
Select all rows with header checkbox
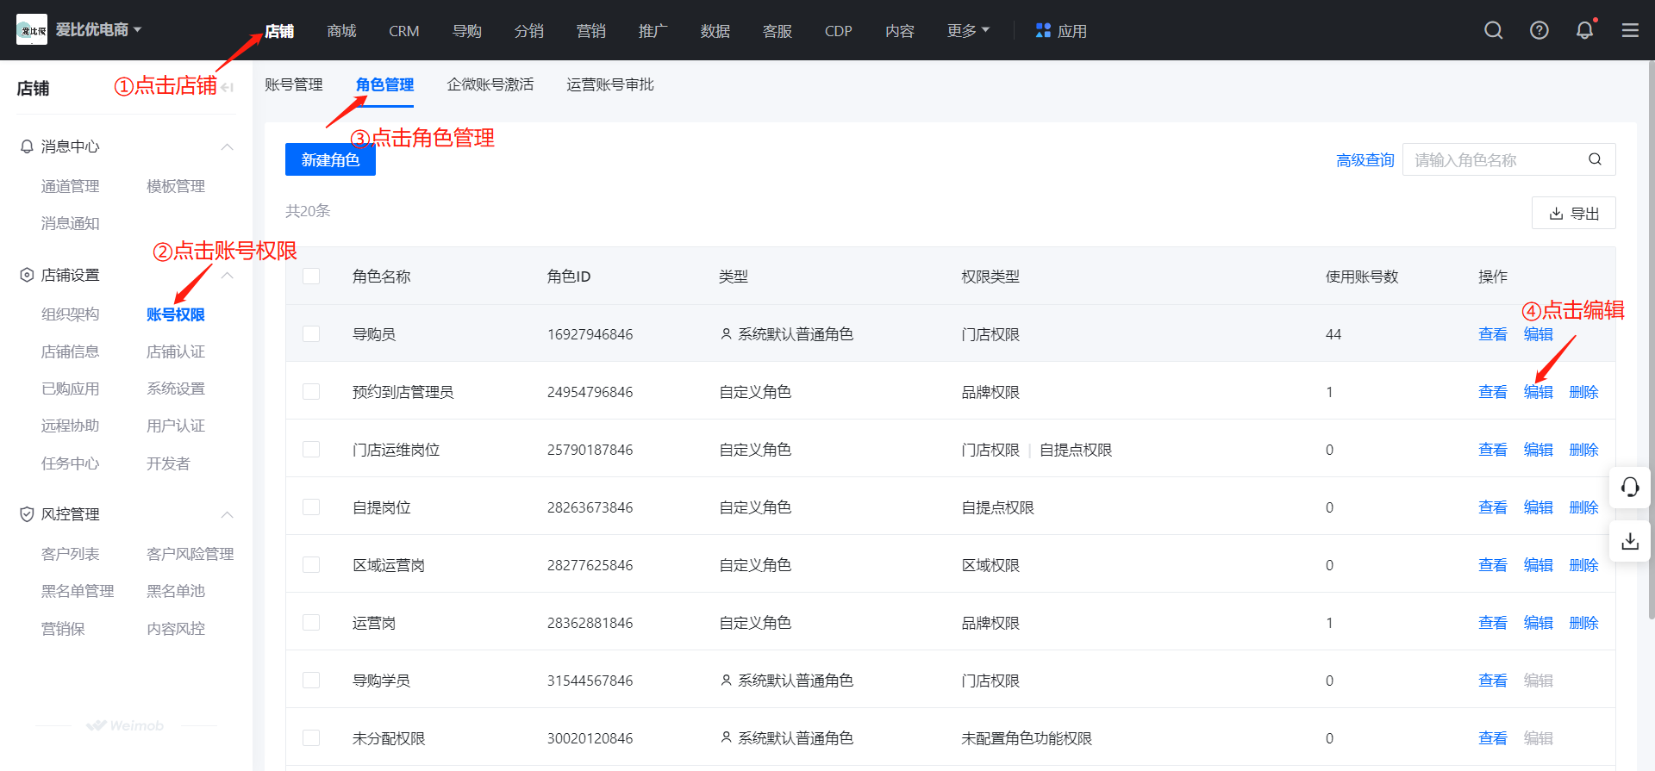pyautogui.click(x=311, y=276)
